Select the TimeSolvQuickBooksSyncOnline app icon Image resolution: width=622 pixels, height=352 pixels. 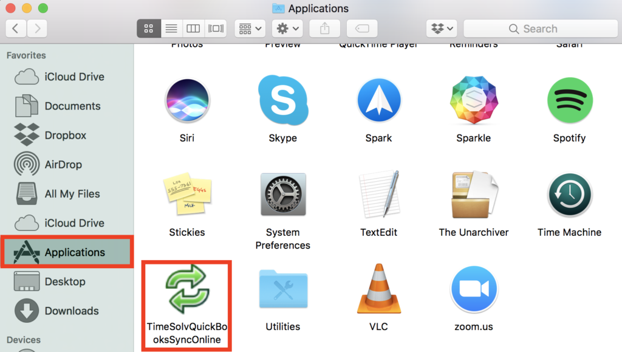[187, 289]
